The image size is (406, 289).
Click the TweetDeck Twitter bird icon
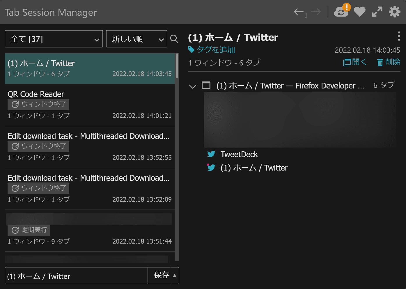coord(211,154)
